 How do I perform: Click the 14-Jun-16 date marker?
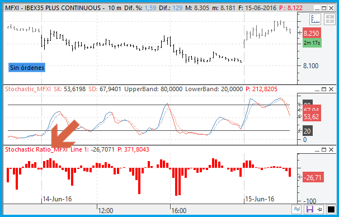(x=57, y=199)
